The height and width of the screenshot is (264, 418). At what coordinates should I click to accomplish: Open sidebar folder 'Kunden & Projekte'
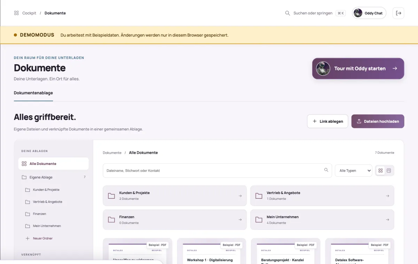(55, 190)
